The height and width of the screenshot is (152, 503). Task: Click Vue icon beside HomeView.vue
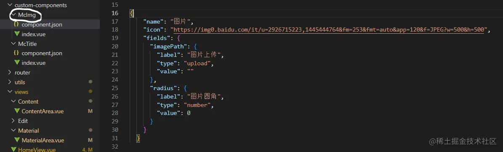tap(13, 149)
